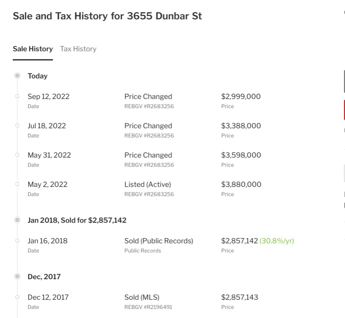Switch to the Tax History tab
The height and width of the screenshot is (318, 345).
point(78,49)
